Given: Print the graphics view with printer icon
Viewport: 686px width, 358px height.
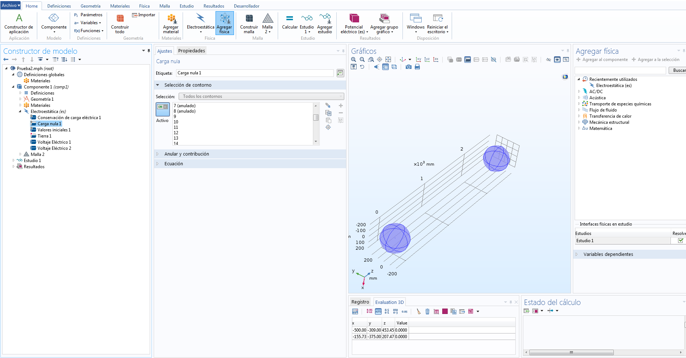Looking at the screenshot, I should [417, 67].
